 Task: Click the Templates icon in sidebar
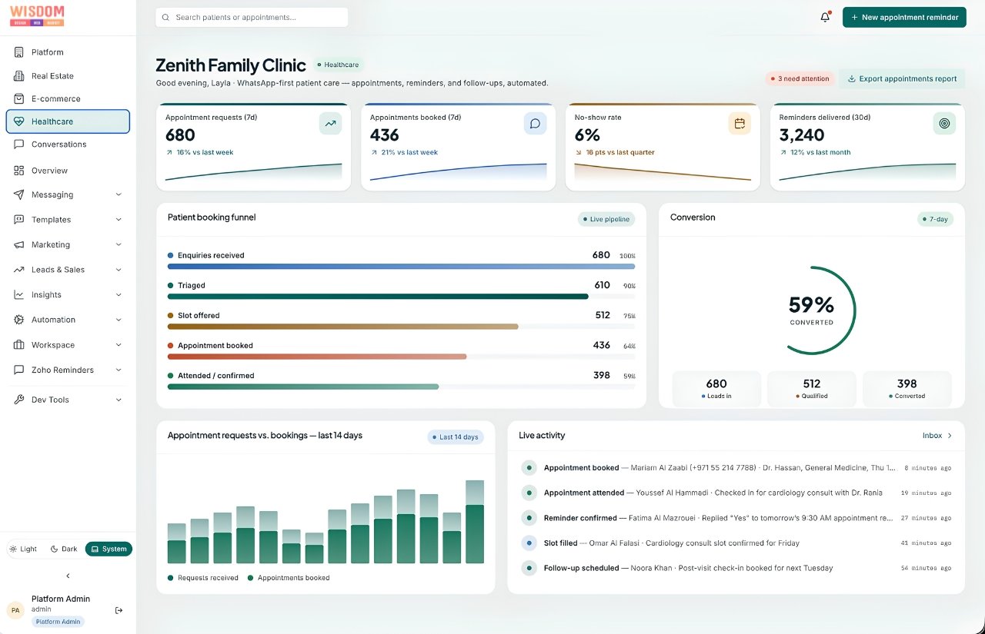coord(18,220)
